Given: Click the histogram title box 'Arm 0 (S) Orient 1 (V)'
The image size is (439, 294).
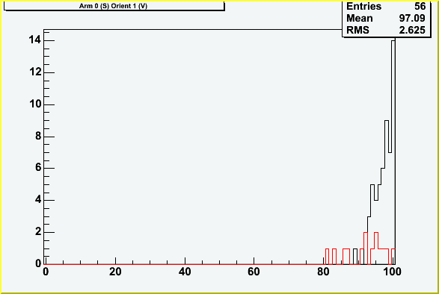Looking at the screenshot, I should click(114, 6).
